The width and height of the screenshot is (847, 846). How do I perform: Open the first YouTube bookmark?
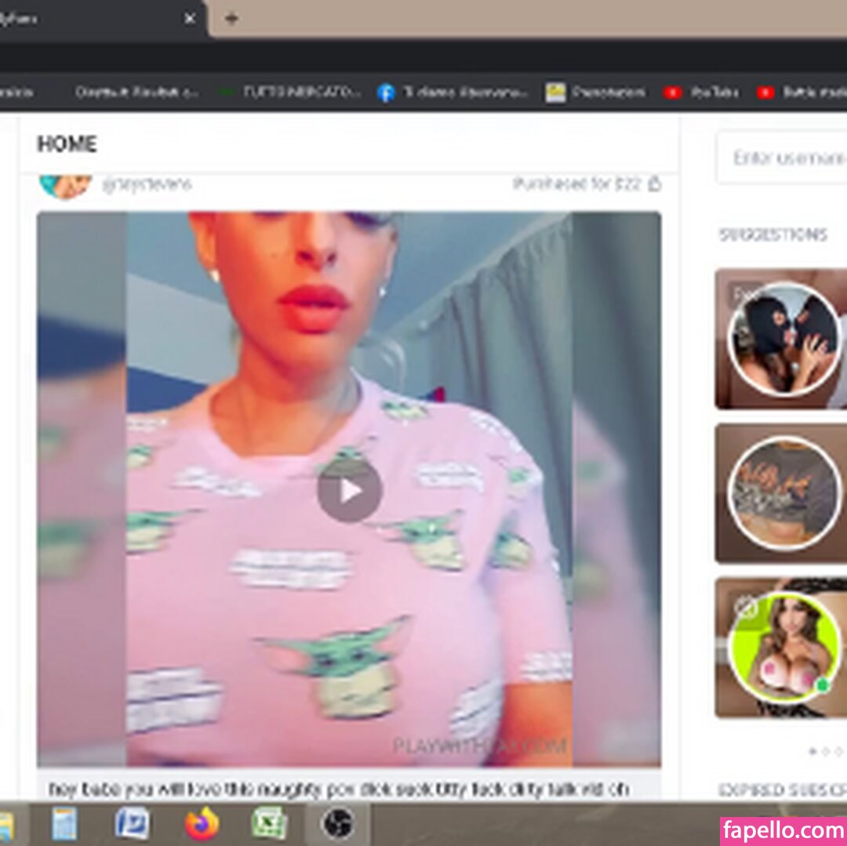pos(700,93)
